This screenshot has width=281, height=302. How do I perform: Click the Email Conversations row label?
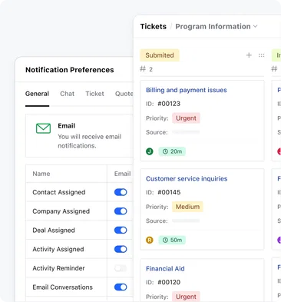pos(62,287)
